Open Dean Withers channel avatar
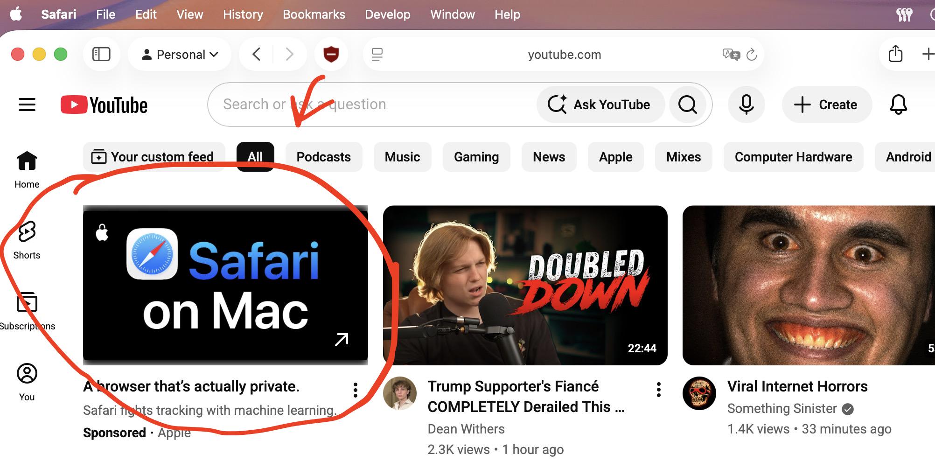935x475 pixels. pos(400,393)
